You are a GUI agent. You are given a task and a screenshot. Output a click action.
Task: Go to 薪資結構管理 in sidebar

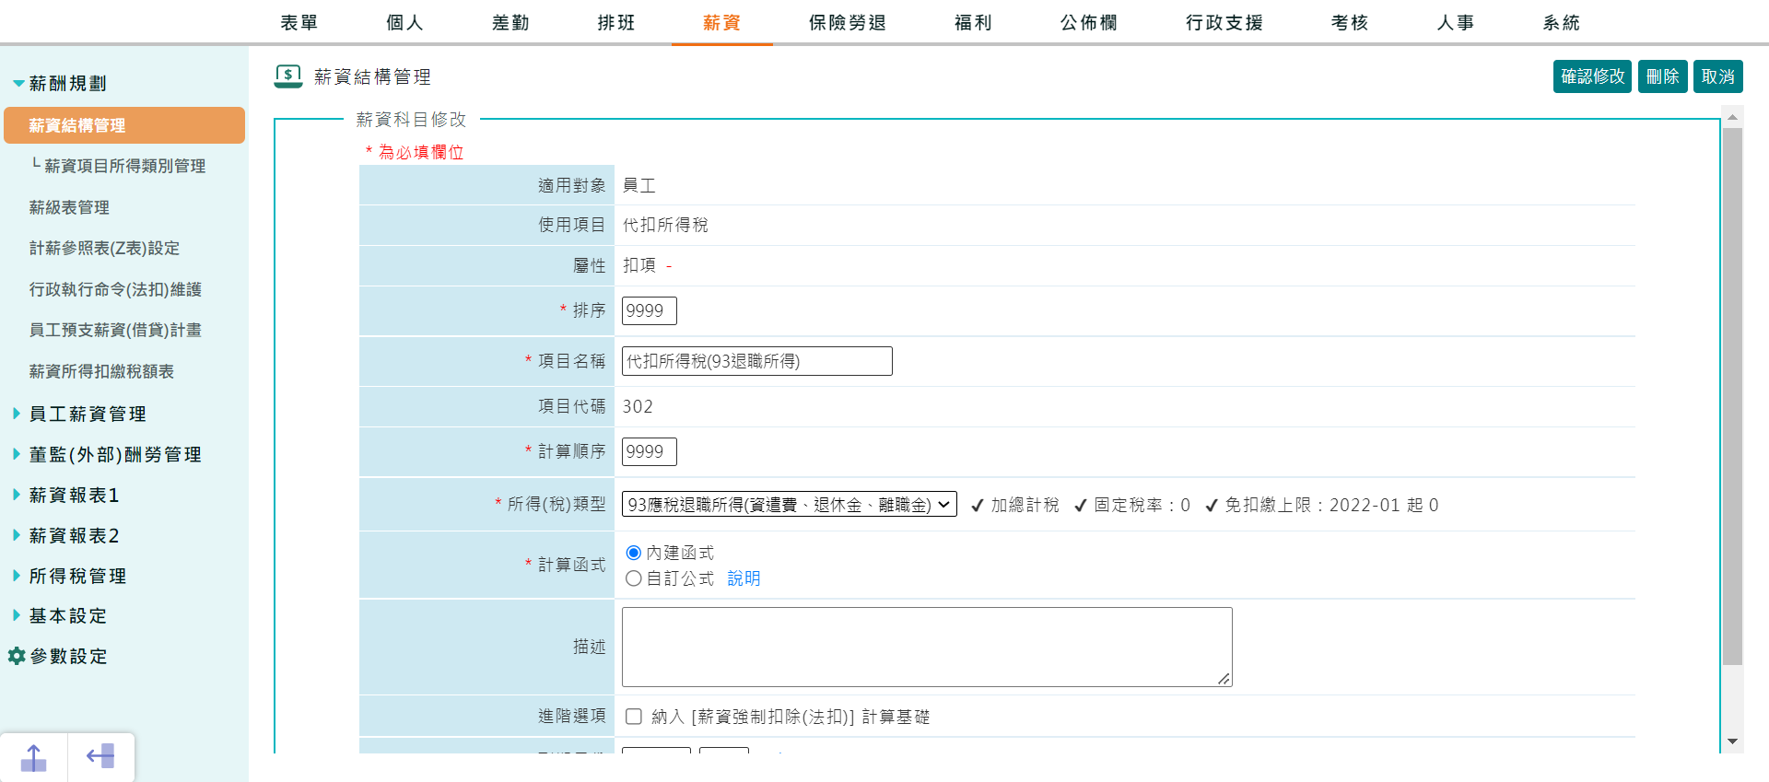[x=124, y=125]
